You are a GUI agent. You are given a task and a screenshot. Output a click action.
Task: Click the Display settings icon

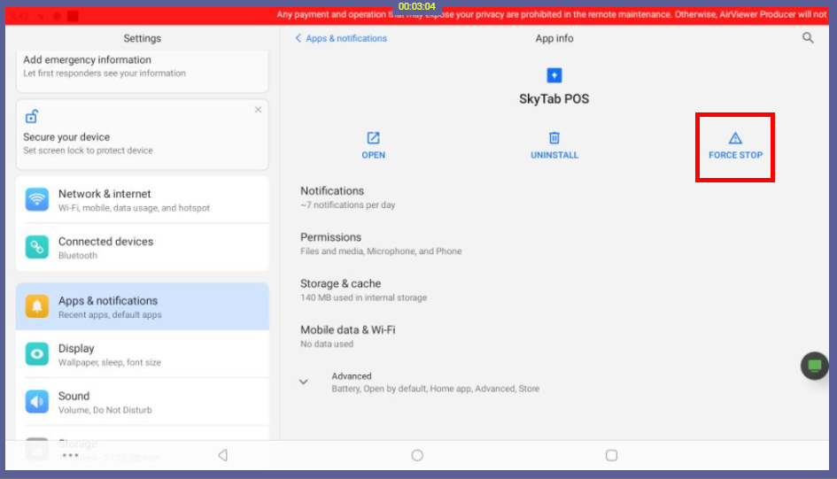point(37,354)
